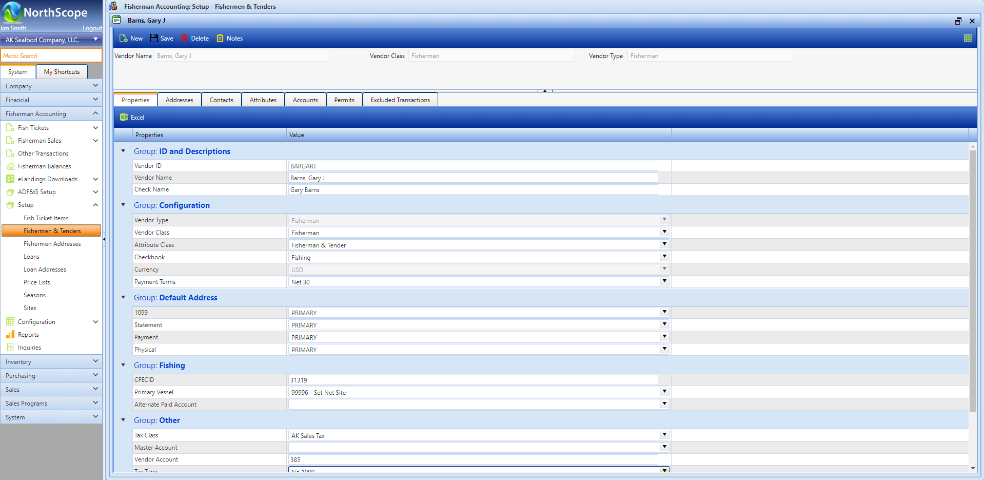Viewport: 984px width, 480px height.
Task: Open the Payment Terms dropdown
Action: [x=664, y=281]
